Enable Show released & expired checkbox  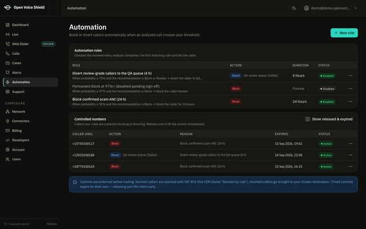pyautogui.click(x=308, y=119)
